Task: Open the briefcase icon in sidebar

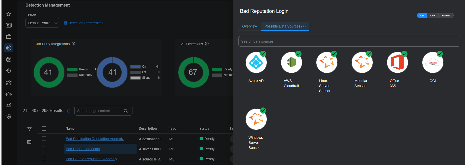Action: (9, 37)
